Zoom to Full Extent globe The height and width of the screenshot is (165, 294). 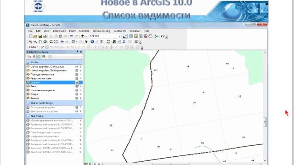(x=45, y=42)
